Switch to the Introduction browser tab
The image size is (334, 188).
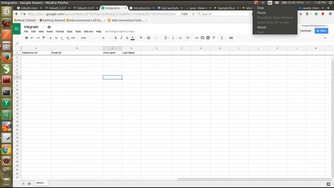coord(142,8)
